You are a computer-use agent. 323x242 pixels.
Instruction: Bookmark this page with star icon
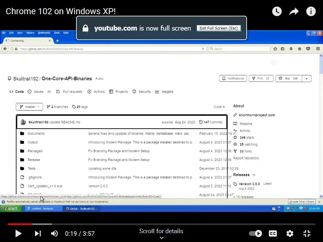[x=275, y=49]
